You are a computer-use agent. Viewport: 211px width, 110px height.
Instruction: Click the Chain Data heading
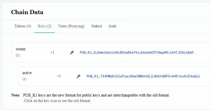click(x=27, y=12)
